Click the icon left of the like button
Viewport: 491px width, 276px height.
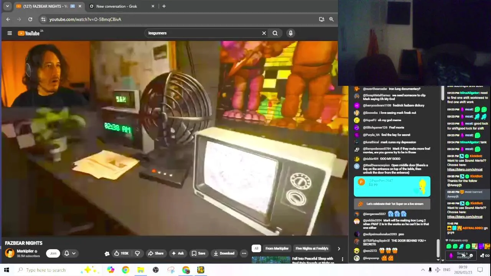(107, 253)
